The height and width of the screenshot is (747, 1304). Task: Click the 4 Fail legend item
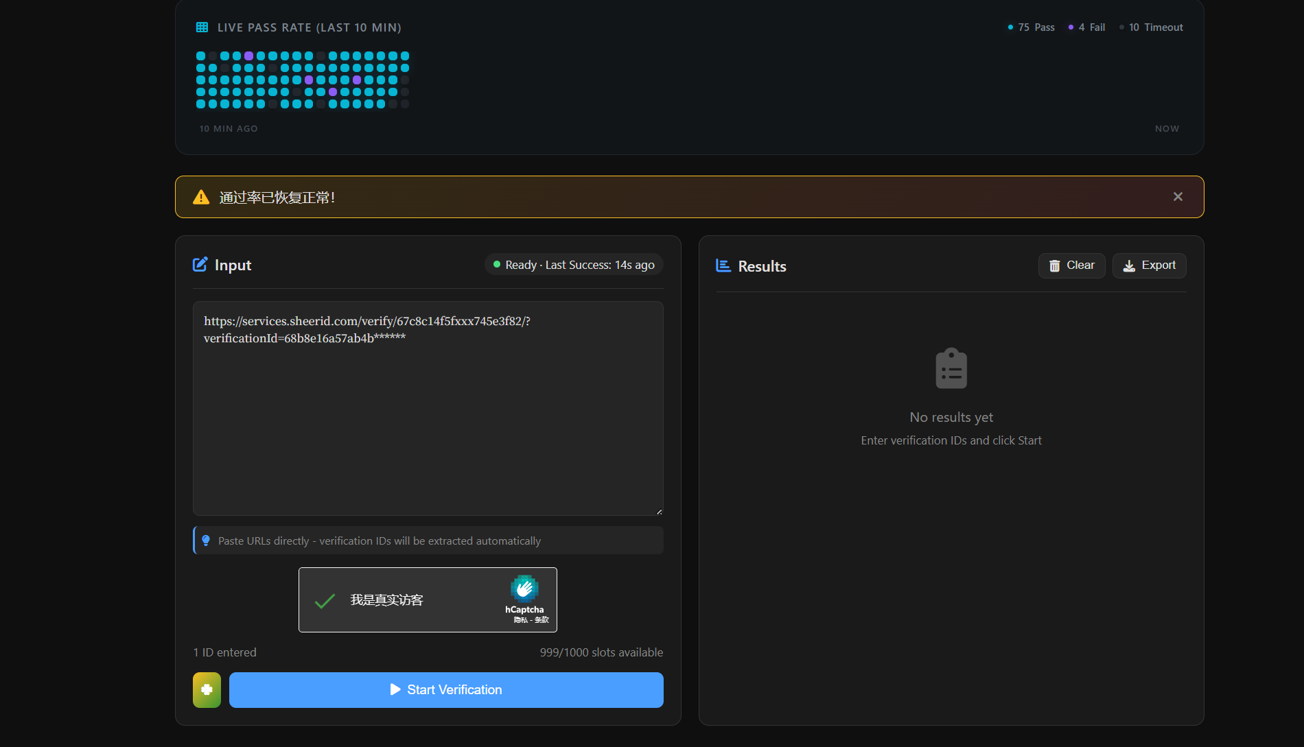pos(1087,27)
